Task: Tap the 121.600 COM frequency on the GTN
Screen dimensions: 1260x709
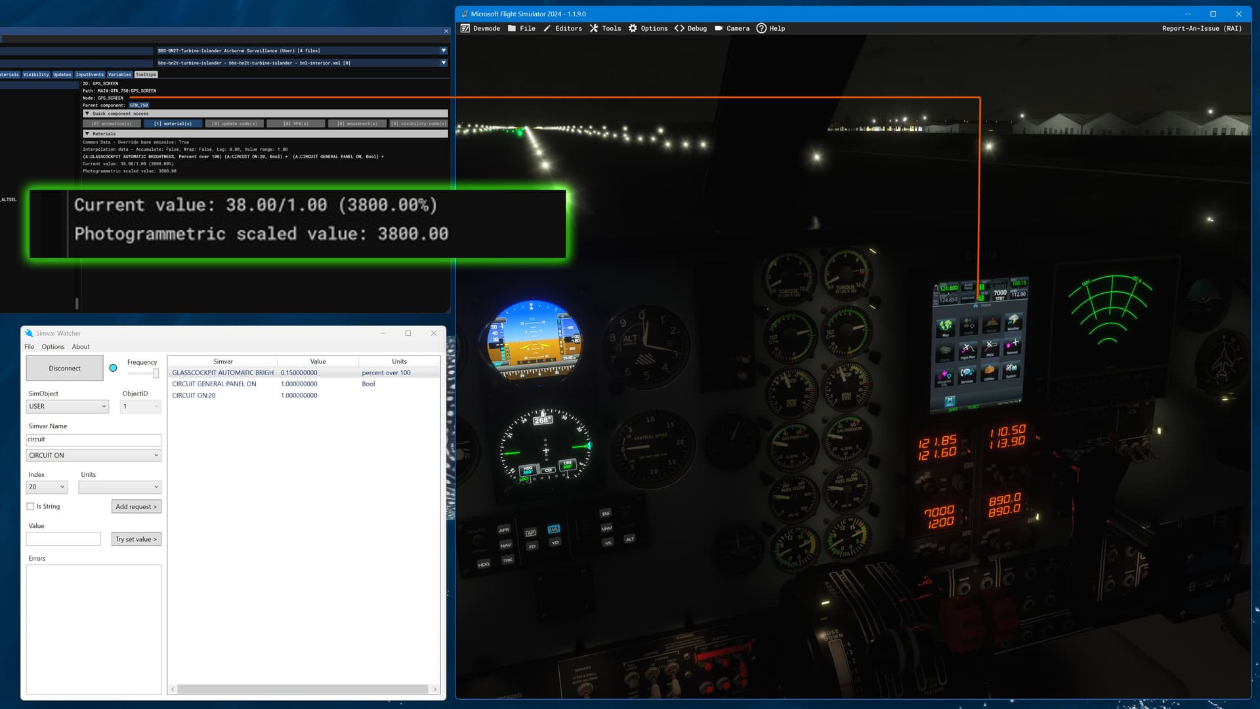Action: pyautogui.click(x=949, y=288)
